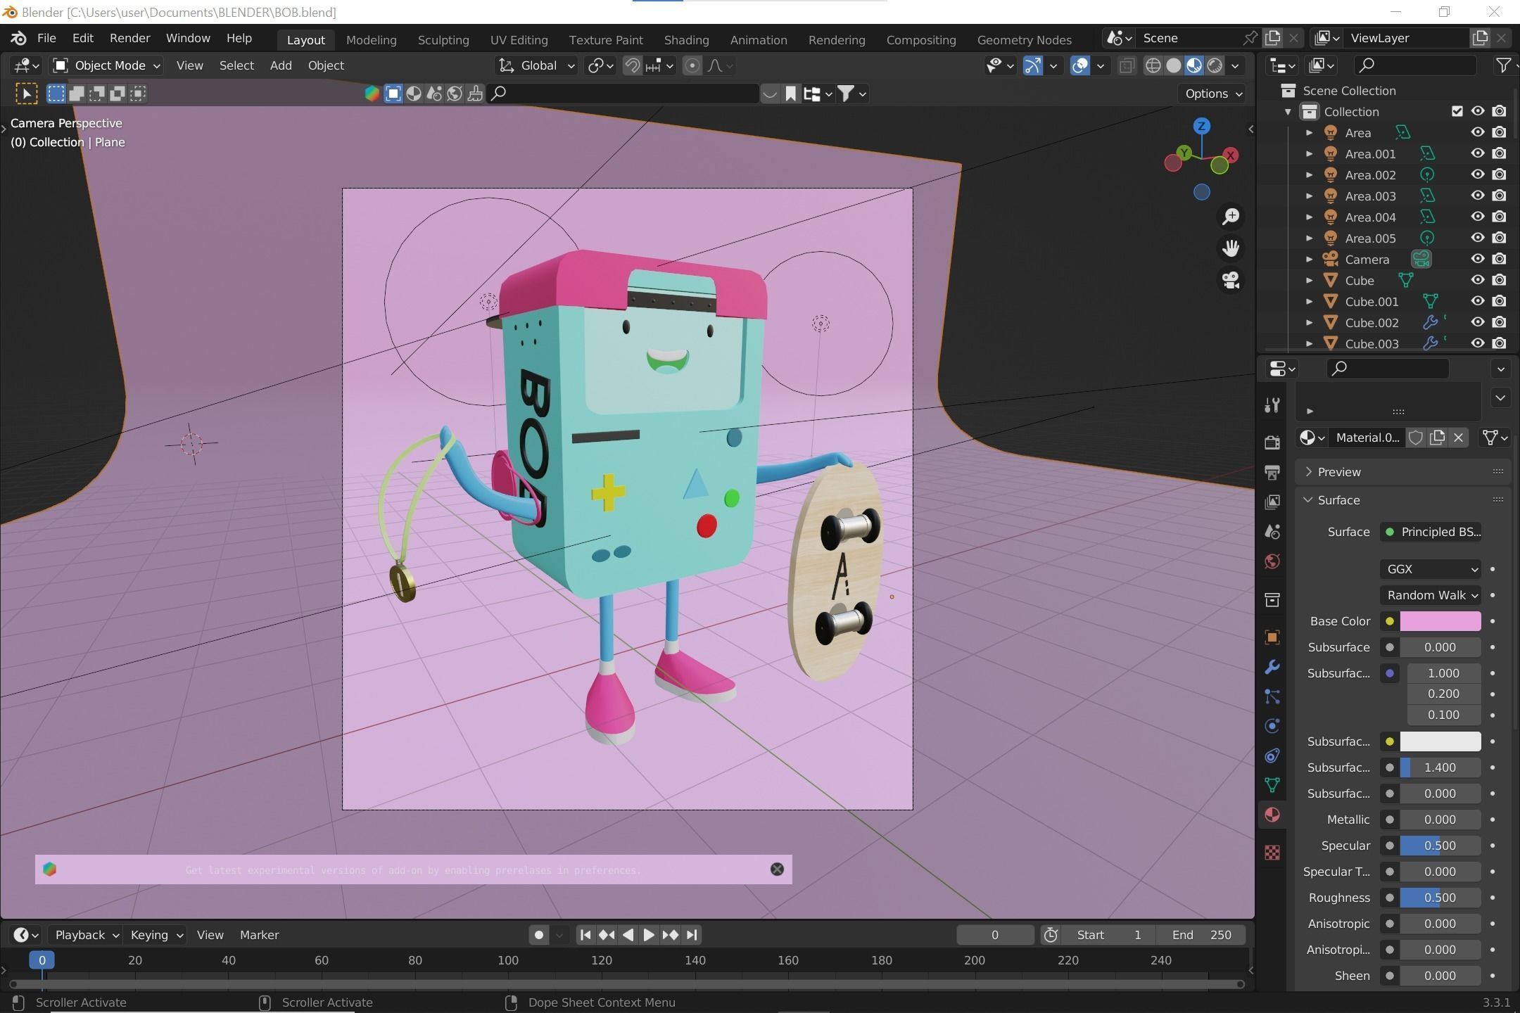Open the Options dropdown in viewport

click(x=1213, y=94)
